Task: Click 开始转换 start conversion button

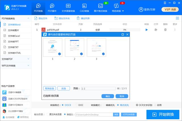Action: [163, 114]
